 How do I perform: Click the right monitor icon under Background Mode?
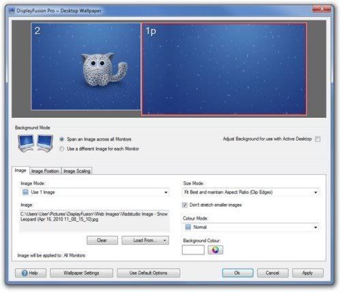coord(45,143)
